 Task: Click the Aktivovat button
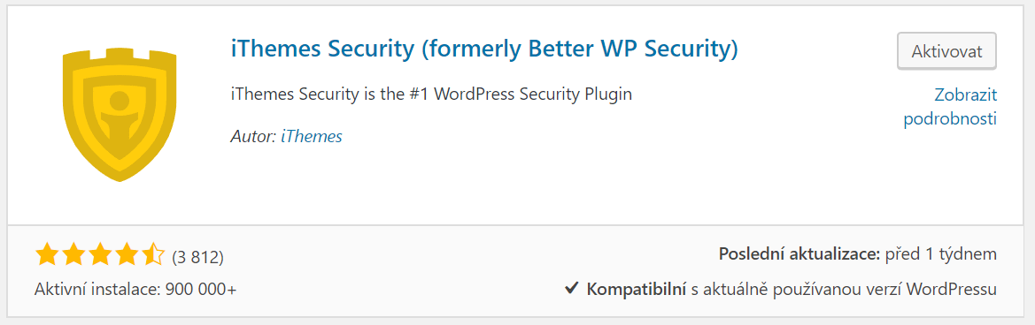click(946, 51)
